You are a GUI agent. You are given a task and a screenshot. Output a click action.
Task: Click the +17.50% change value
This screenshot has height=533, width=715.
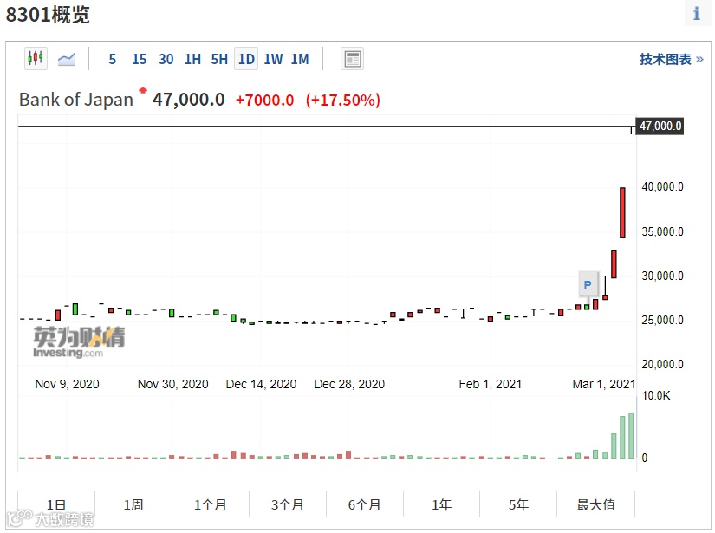(343, 100)
